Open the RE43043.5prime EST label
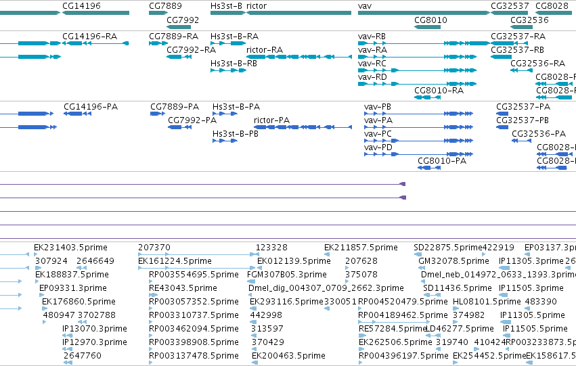Viewport: 576px width, 366px height. click(x=183, y=289)
